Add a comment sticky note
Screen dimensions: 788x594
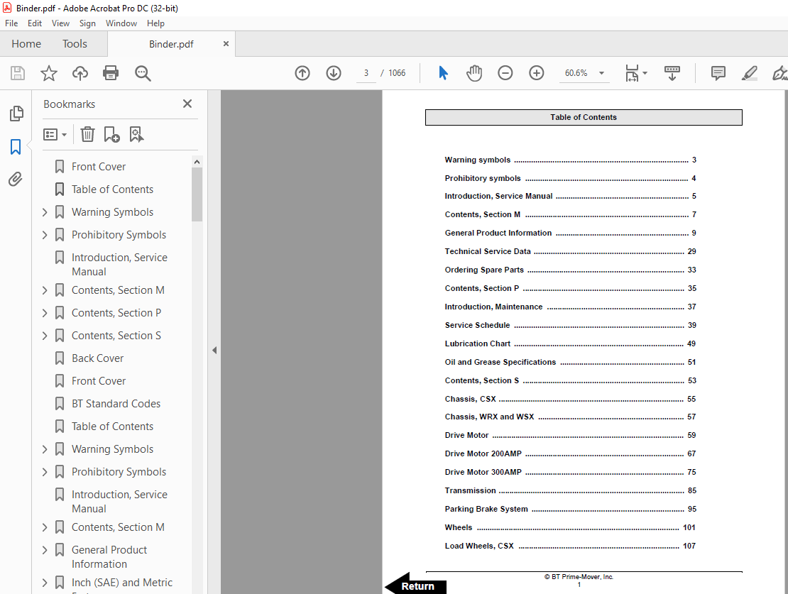point(718,73)
